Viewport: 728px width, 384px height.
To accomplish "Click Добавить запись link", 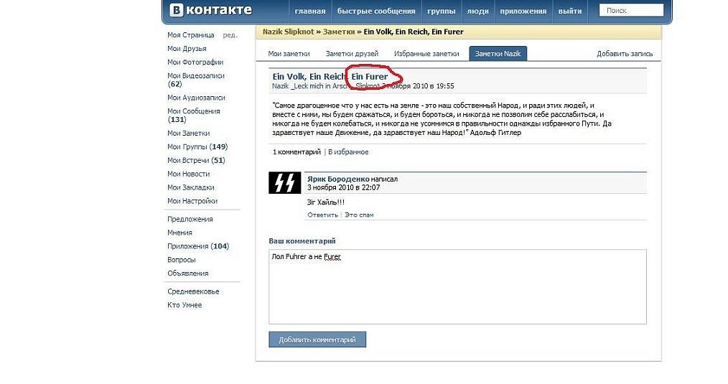I will coord(625,54).
